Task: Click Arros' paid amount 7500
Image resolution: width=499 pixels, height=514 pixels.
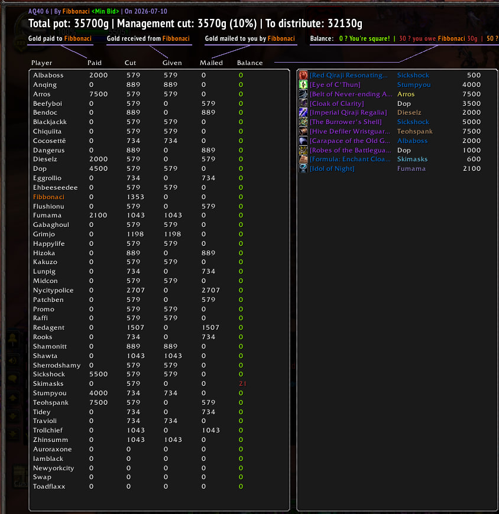Action: coord(98,94)
